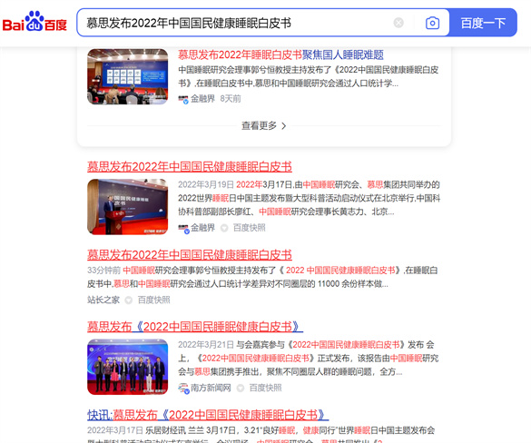Click the 南方新闻网 source icon
531x443 pixels.
[183, 389]
